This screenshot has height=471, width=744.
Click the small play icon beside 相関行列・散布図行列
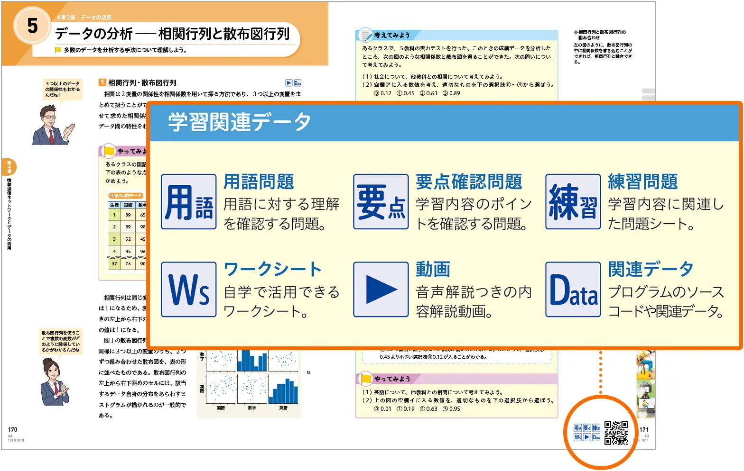(288, 83)
